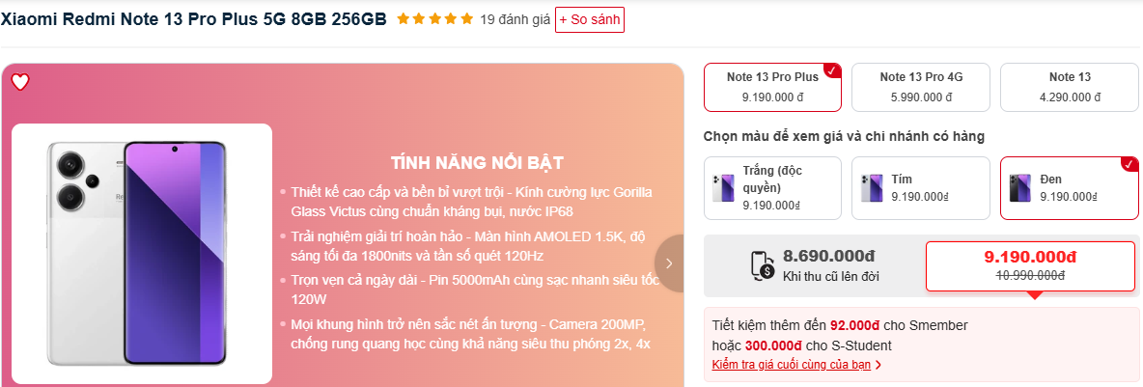Viewport: 1143px width, 387px height.
Task: Advance the feature slider with right arrow
Action: click(669, 263)
